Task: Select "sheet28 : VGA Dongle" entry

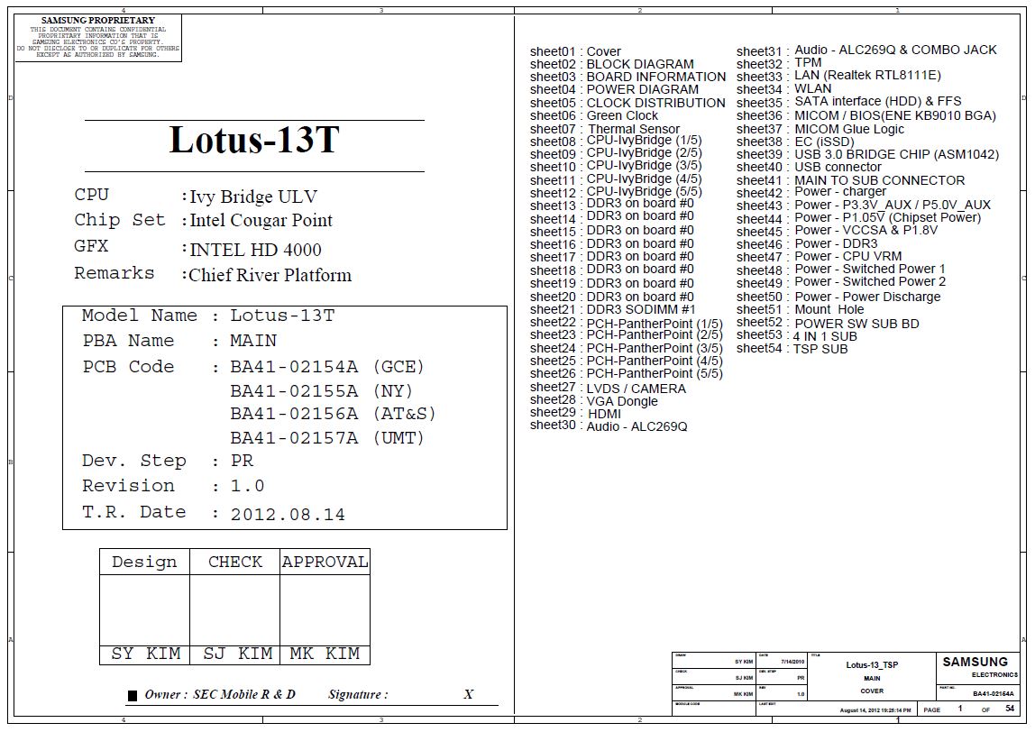Action: tap(594, 400)
